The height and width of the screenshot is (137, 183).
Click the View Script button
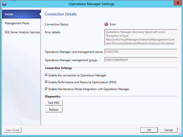click(13, 130)
